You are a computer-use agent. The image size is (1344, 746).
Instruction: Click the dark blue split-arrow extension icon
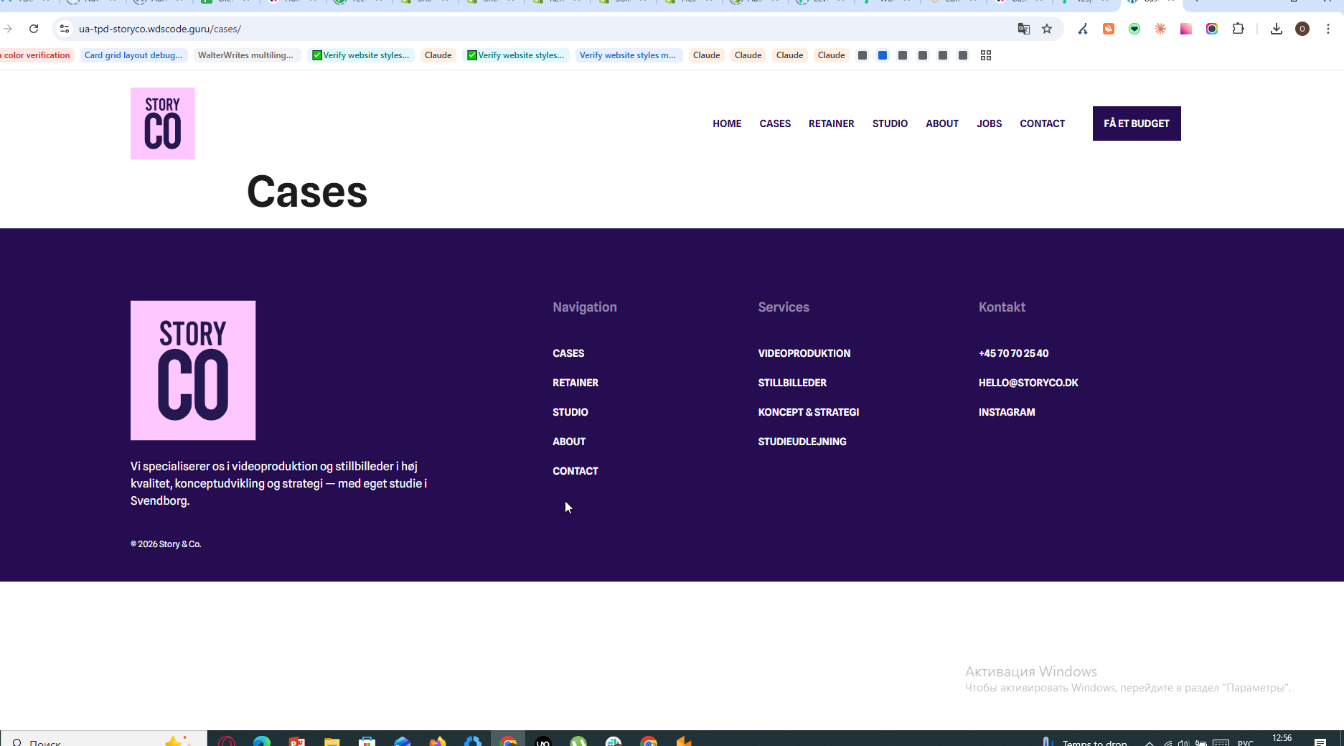(1083, 29)
